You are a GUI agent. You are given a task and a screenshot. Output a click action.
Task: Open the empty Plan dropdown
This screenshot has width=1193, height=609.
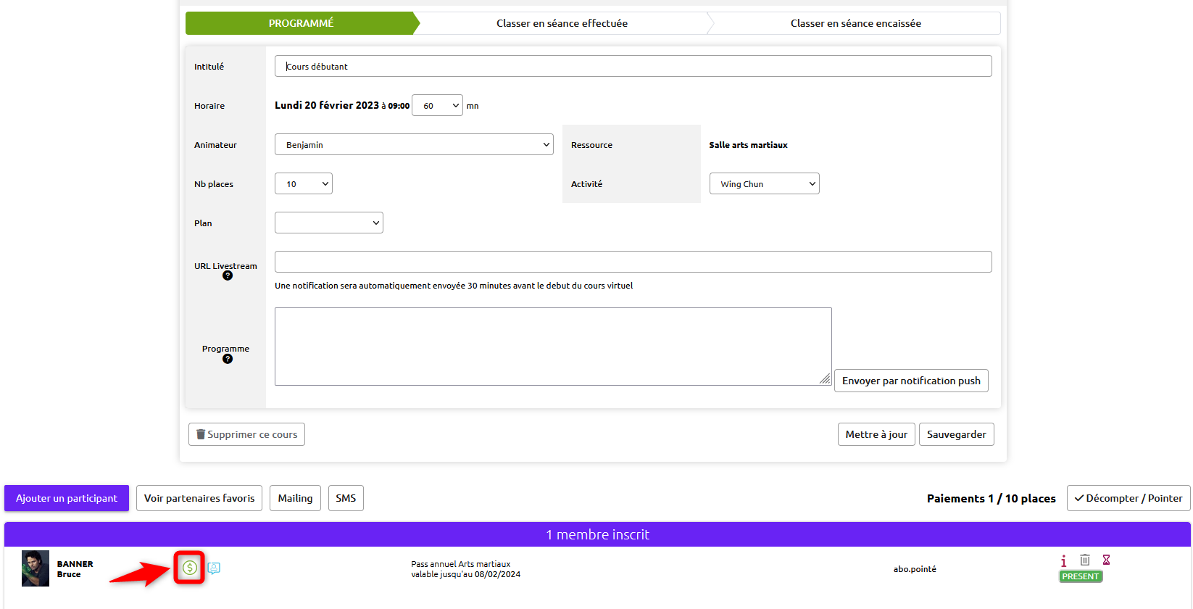[329, 223]
